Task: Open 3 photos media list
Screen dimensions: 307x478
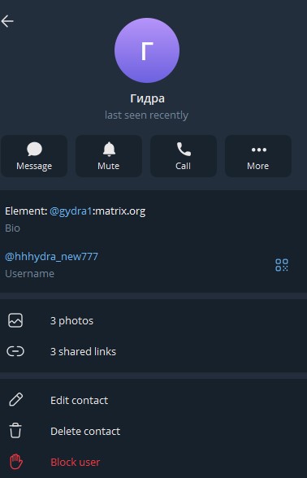Action: click(x=71, y=320)
